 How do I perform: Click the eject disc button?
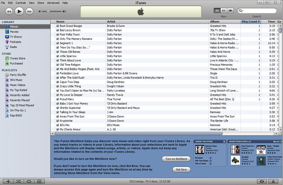(x=273, y=182)
